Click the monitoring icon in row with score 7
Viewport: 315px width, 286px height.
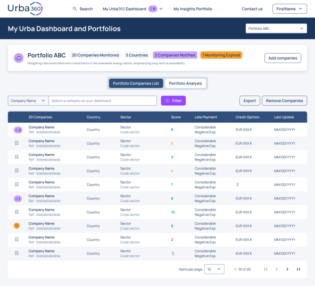[17, 184]
